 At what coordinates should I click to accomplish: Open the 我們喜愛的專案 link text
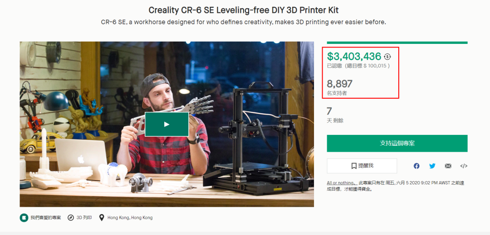coord(46,217)
